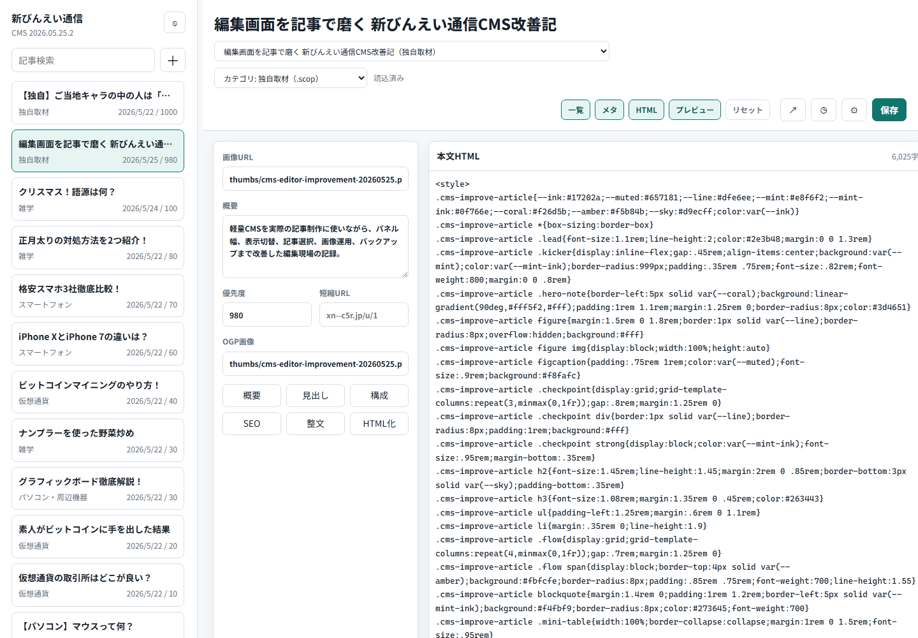Viewport: 918px width, 638px height.
Task: Click the 本文HTML panel heading
Action: pyautogui.click(x=458, y=156)
